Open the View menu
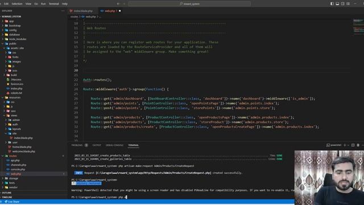 [x=28, y=4]
